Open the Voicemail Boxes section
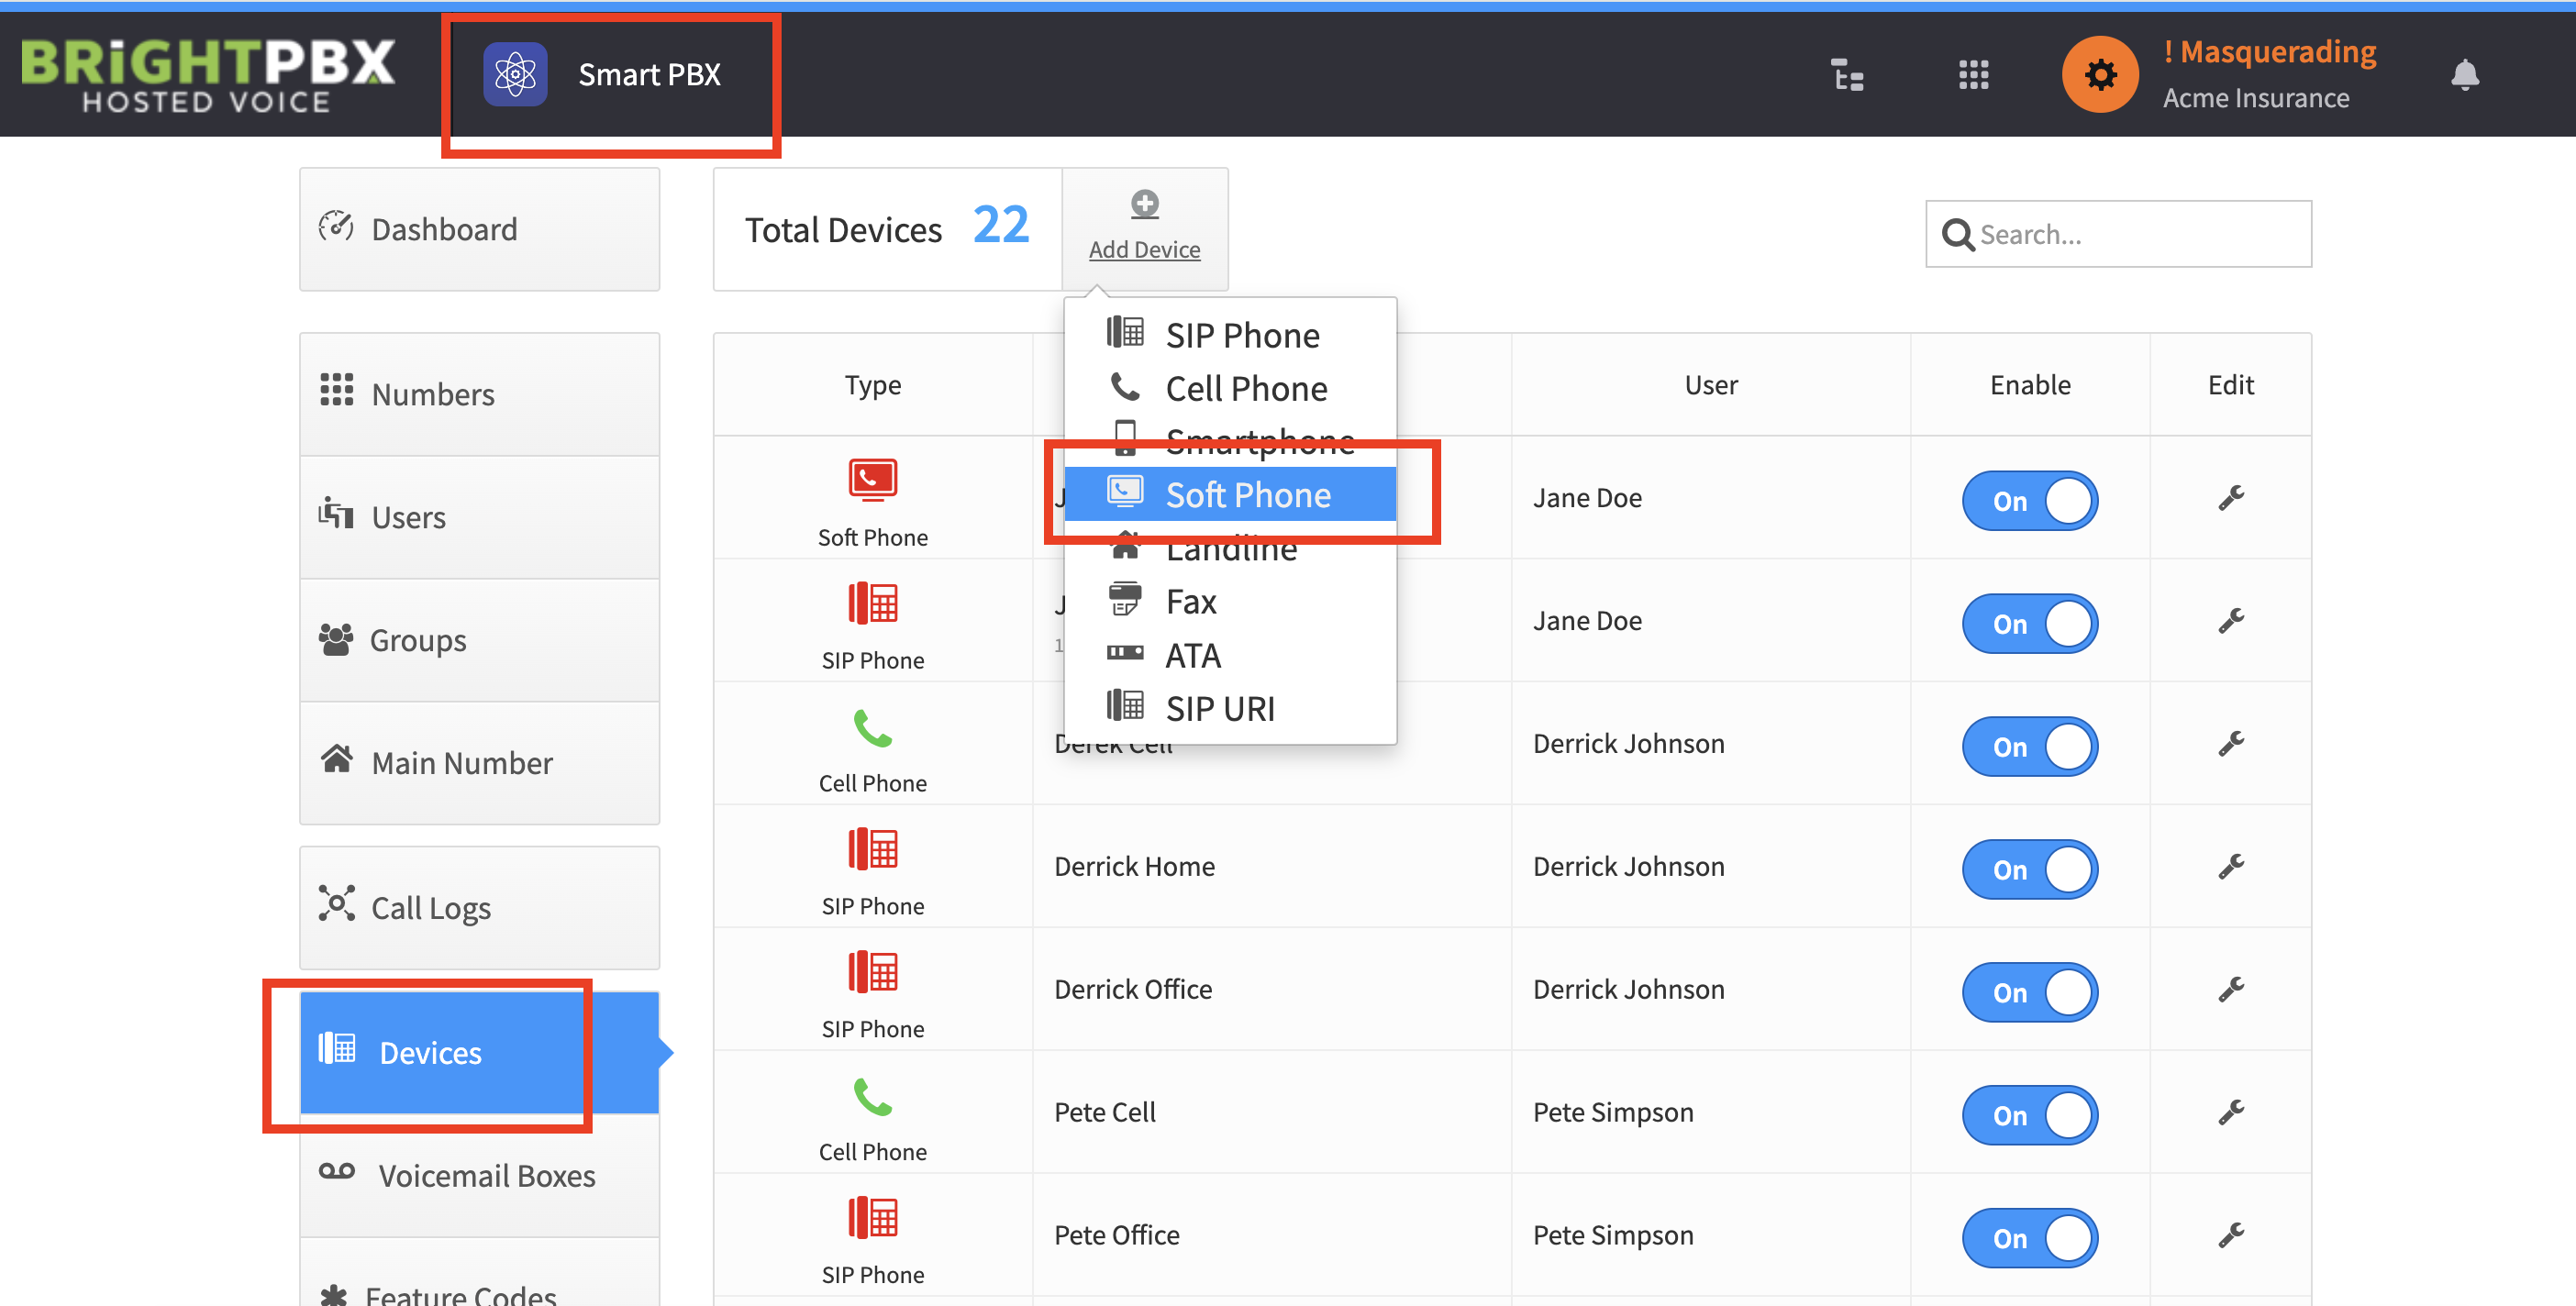The height and width of the screenshot is (1306, 2576). (479, 1175)
